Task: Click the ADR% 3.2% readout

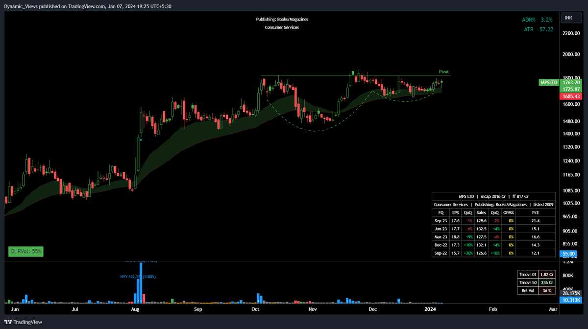Action: [x=537, y=20]
